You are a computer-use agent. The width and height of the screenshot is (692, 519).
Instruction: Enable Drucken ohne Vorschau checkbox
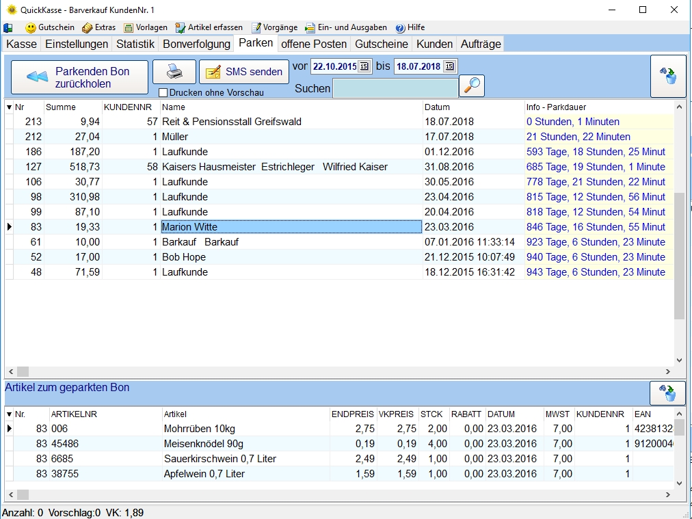coord(163,93)
